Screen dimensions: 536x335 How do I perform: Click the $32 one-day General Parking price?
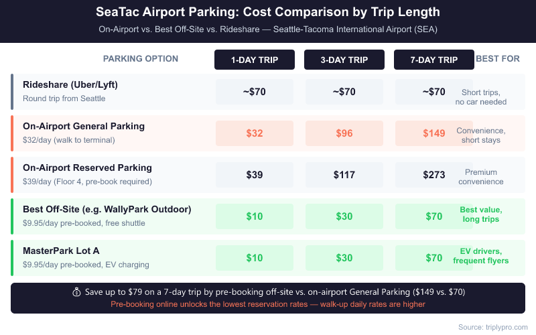coord(255,133)
